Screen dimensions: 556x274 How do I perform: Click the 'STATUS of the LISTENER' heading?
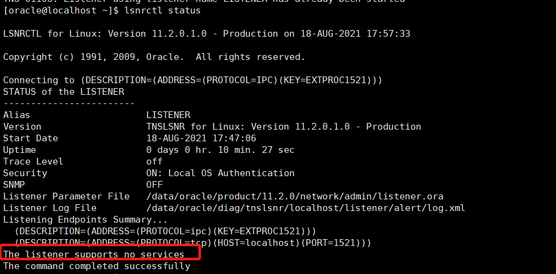coord(64,92)
